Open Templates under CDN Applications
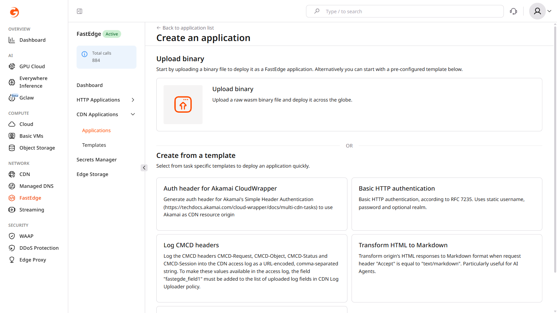 pos(94,145)
